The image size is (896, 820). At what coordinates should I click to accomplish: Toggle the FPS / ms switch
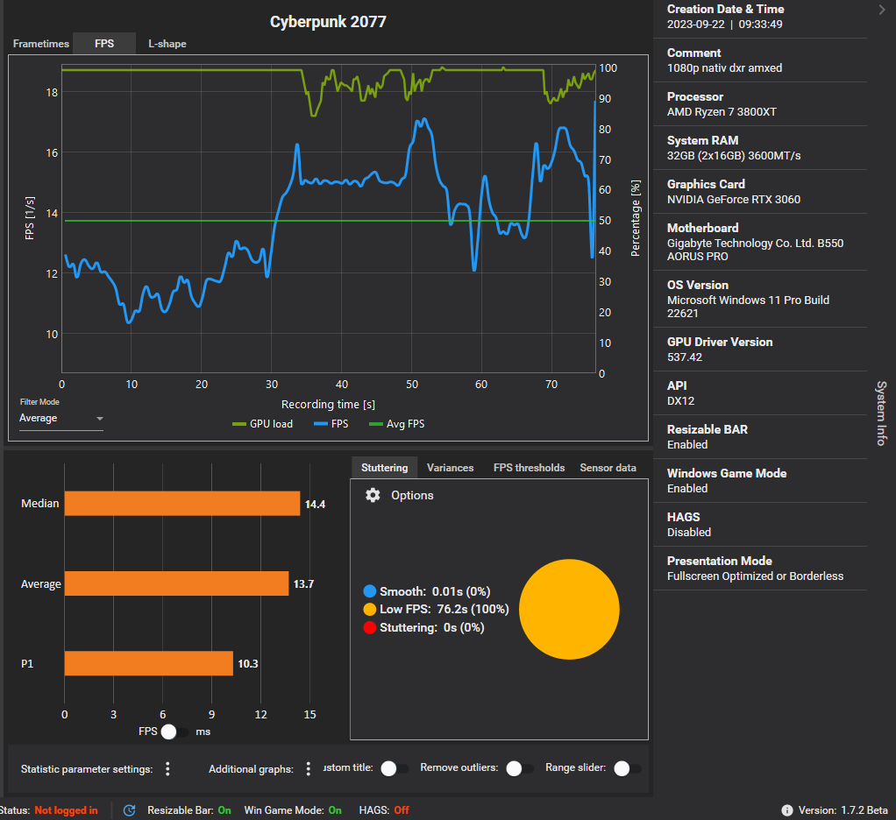[174, 732]
